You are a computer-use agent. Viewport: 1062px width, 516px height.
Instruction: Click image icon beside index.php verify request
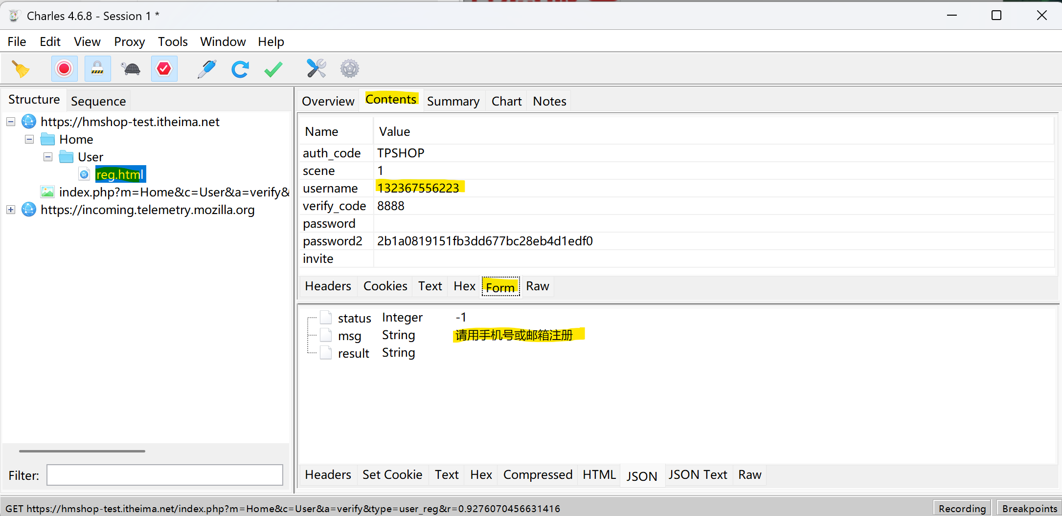point(47,192)
